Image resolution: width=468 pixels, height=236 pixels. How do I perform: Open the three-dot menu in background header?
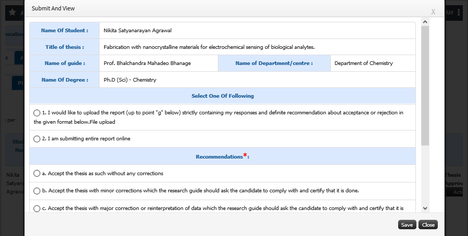click(x=459, y=13)
